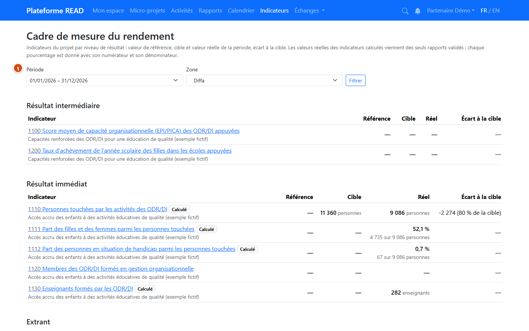Click the Extrant section heading
Viewport: 529px width, 331px height.
38,322
